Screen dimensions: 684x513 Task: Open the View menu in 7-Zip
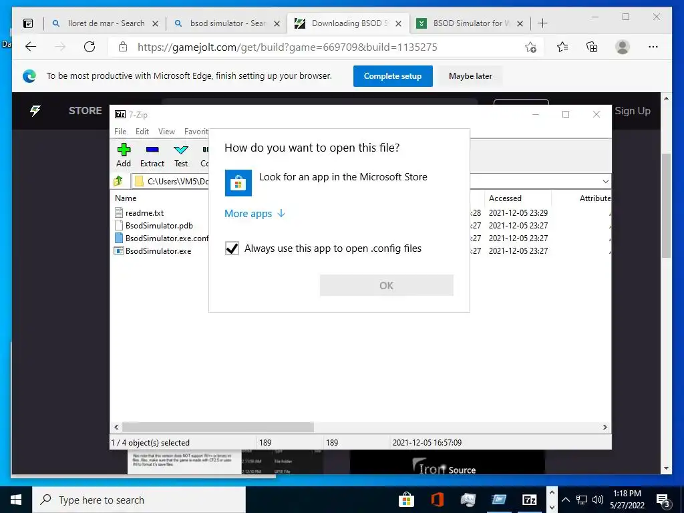(166, 132)
